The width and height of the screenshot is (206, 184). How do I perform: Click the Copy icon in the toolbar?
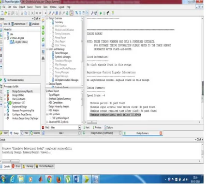[26, 13]
